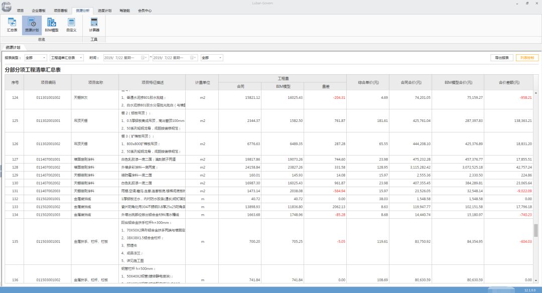Expand the 报表类型 全部 dropdown

click(x=36, y=58)
